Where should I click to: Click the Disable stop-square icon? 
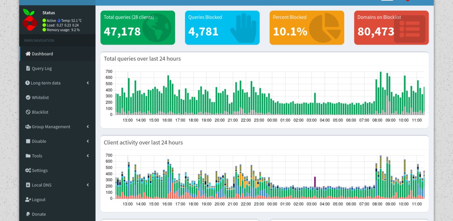[28, 141]
